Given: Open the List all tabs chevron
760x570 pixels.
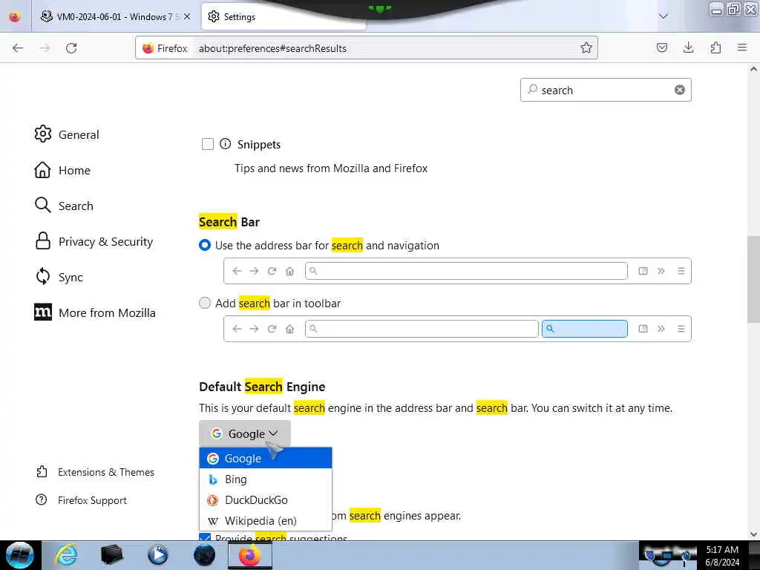Looking at the screenshot, I should (664, 16).
